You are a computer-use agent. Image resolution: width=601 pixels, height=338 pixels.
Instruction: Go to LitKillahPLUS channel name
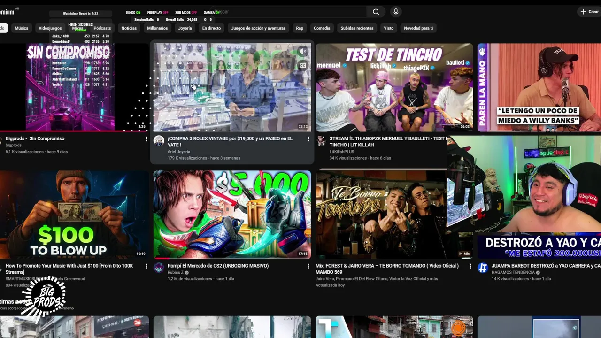342,152
